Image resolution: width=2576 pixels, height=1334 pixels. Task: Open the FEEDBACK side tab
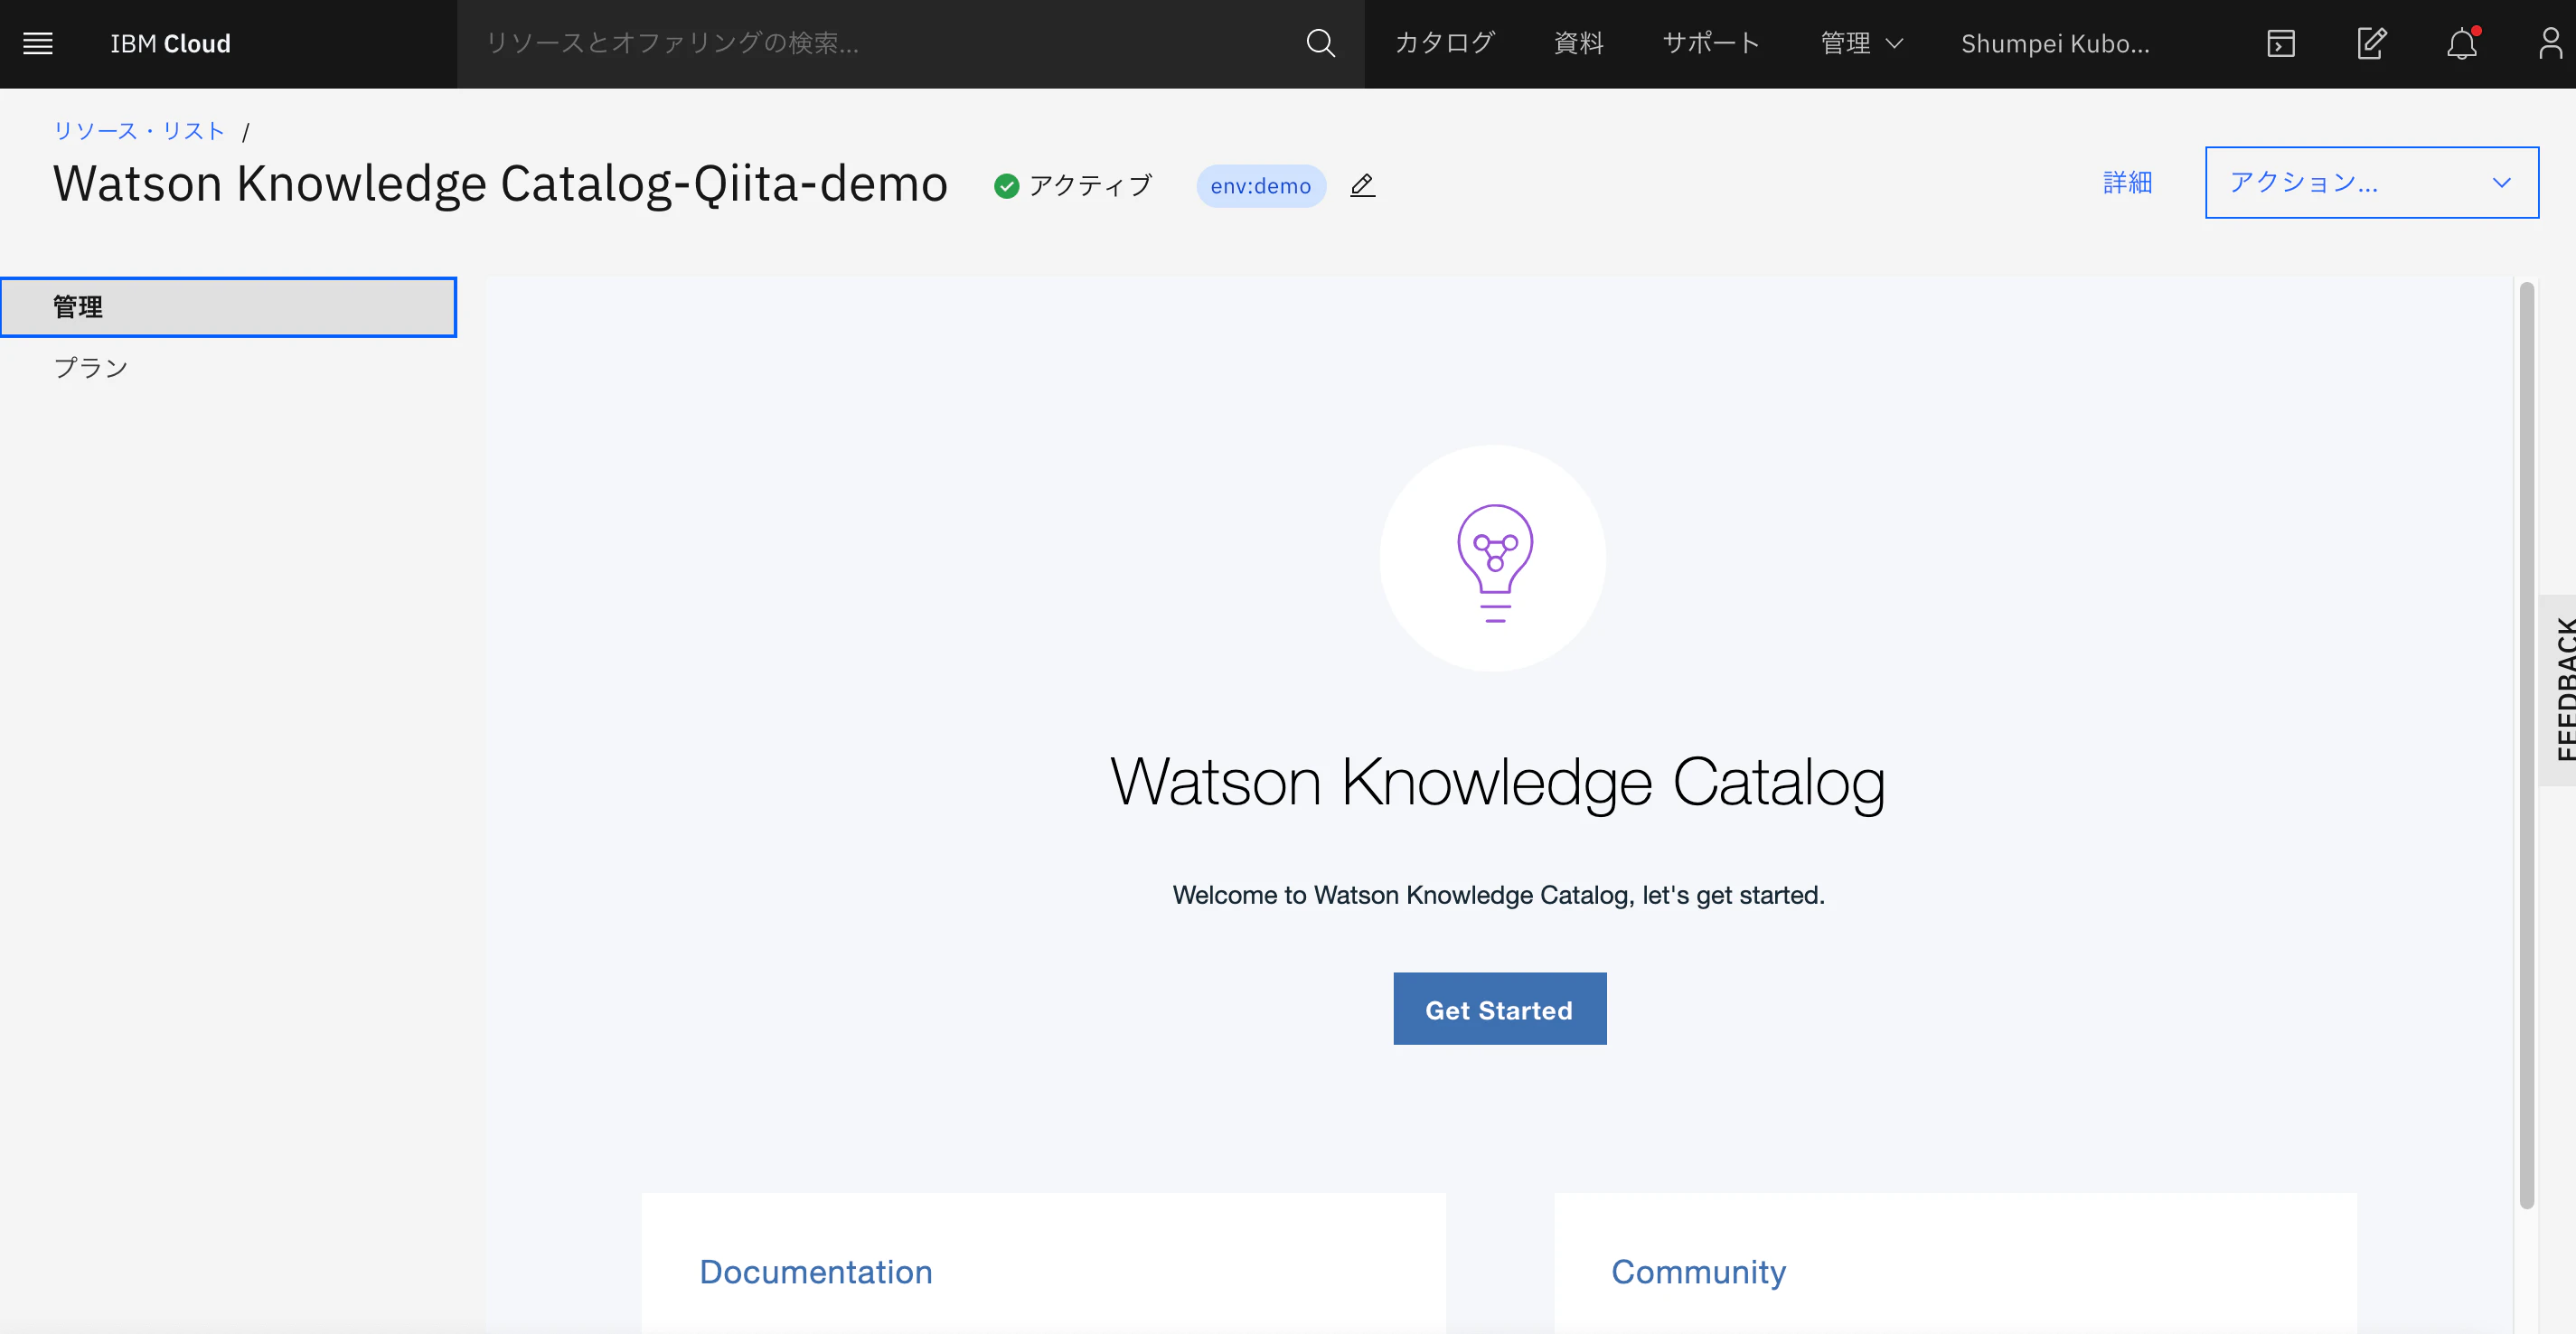pos(2560,690)
